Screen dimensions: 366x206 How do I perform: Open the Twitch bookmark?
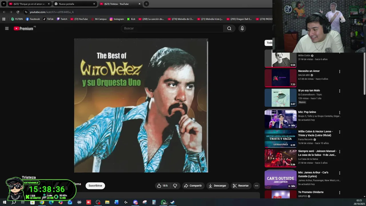coord(62,19)
